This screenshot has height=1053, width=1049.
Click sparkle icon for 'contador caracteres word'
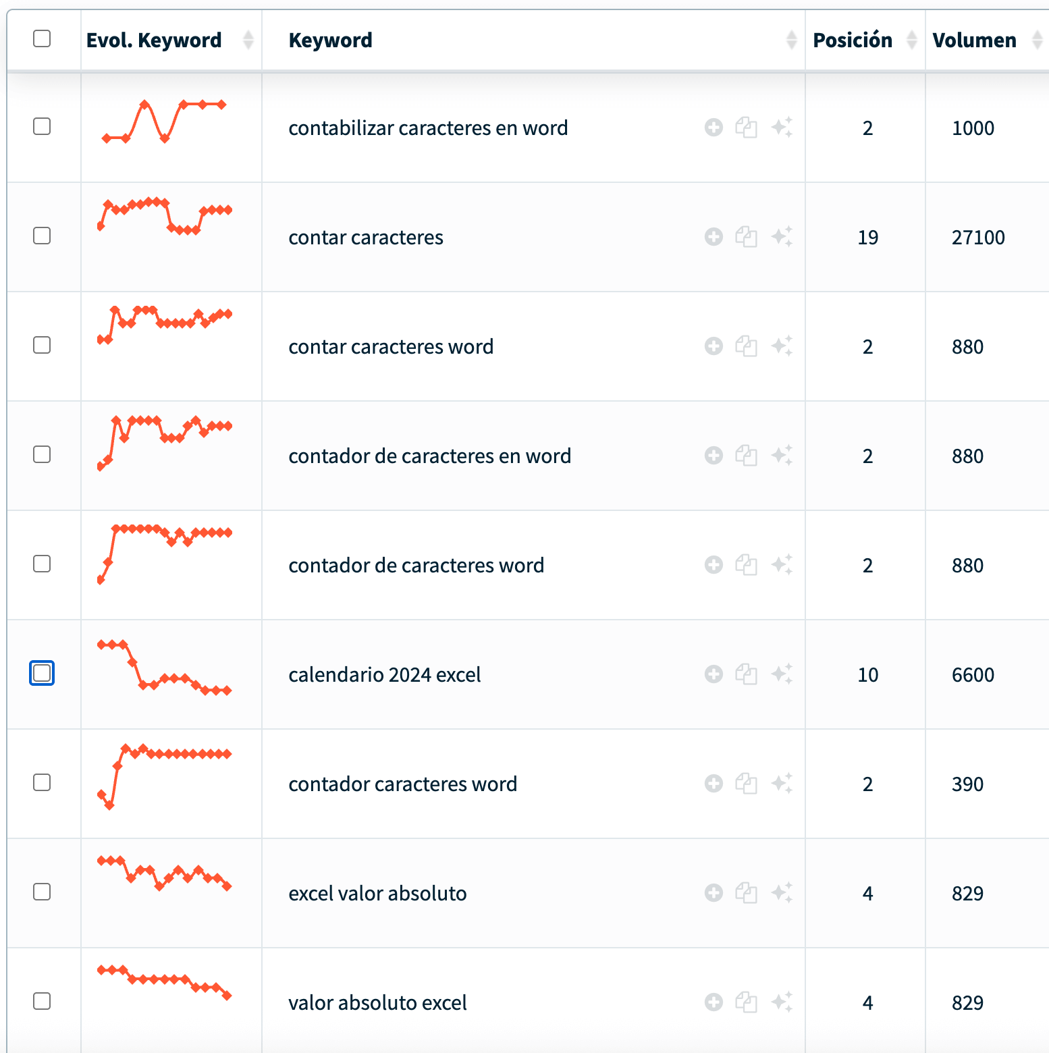tap(782, 784)
